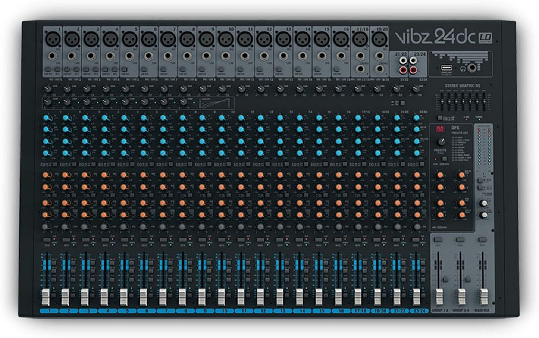The height and width of the screenshot is (338, 539).
Task: Click the channel 3 quarter-inch line jack
Action: (x=91, y=56)
